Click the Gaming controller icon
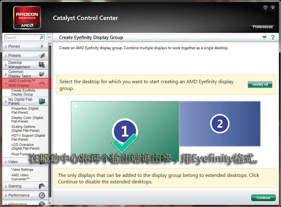The width and height of the screenshot is (281, 207). [x=42, y=186]
